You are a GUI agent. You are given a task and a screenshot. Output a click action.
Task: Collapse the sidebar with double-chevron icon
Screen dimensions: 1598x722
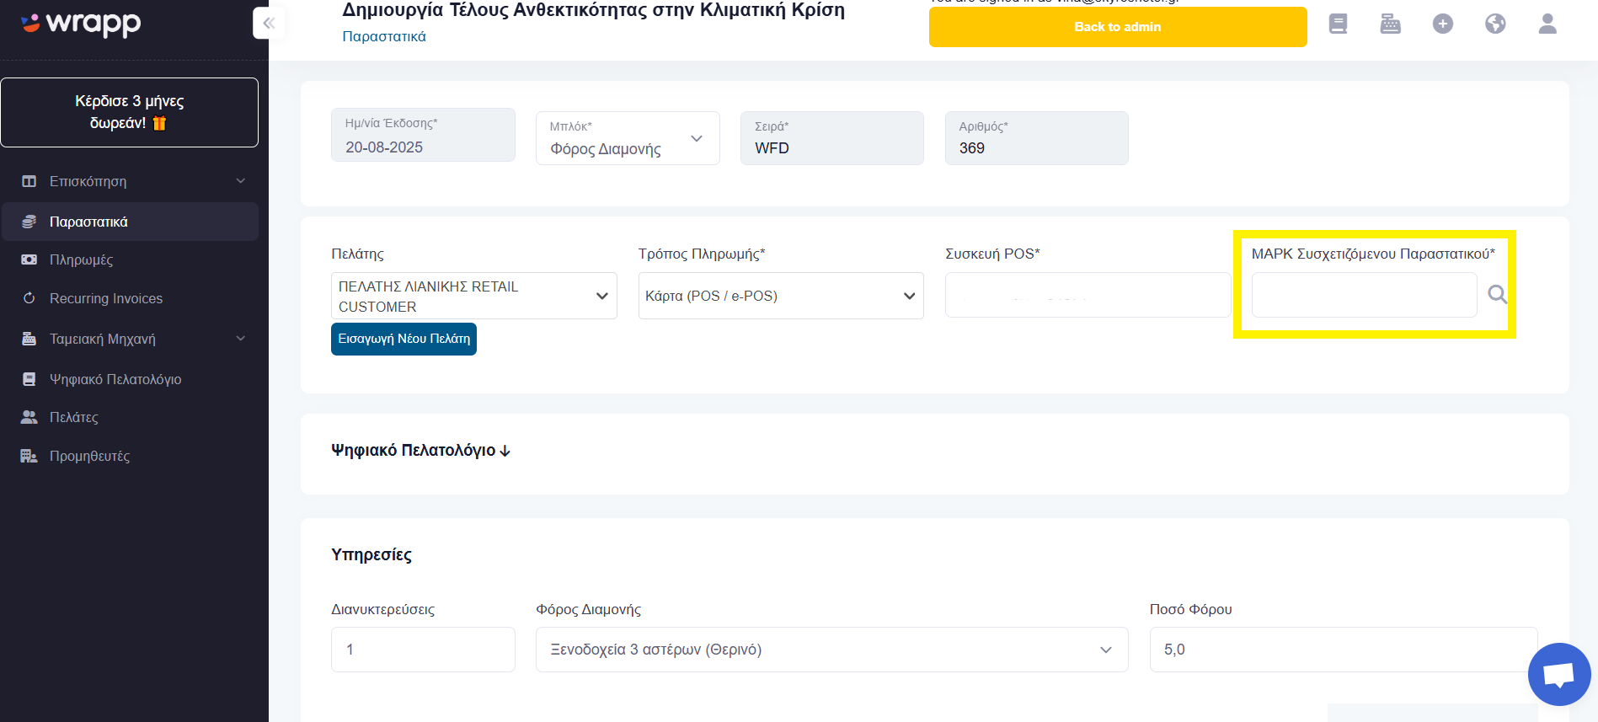click(x=269, y=23)
